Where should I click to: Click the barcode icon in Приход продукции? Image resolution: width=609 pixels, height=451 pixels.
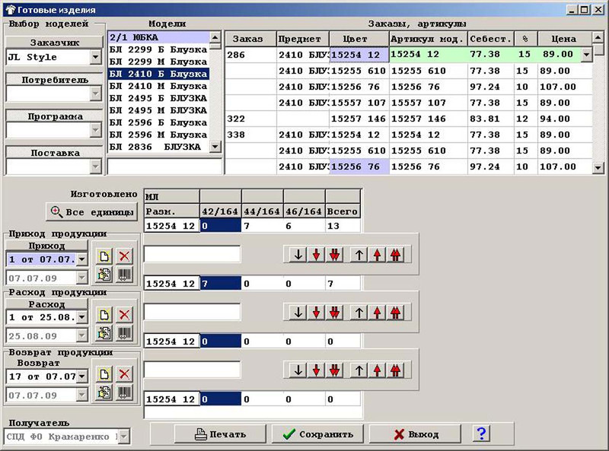click(124, 275)
